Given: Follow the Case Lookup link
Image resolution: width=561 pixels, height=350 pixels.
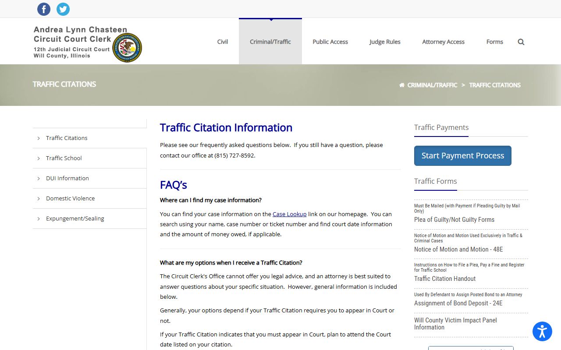Looking at the screenshot, I should [x=289, y=214].
